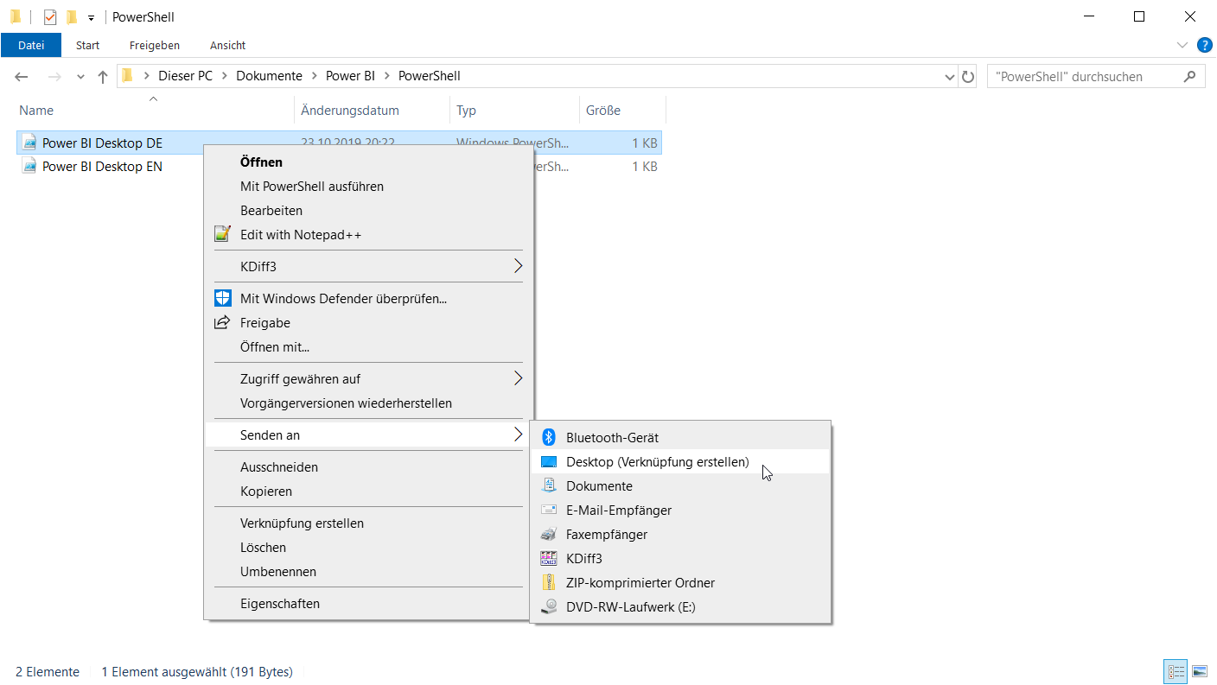Open help via the blue question mark
The image size is (1217, 685).
coord(1204,45)
